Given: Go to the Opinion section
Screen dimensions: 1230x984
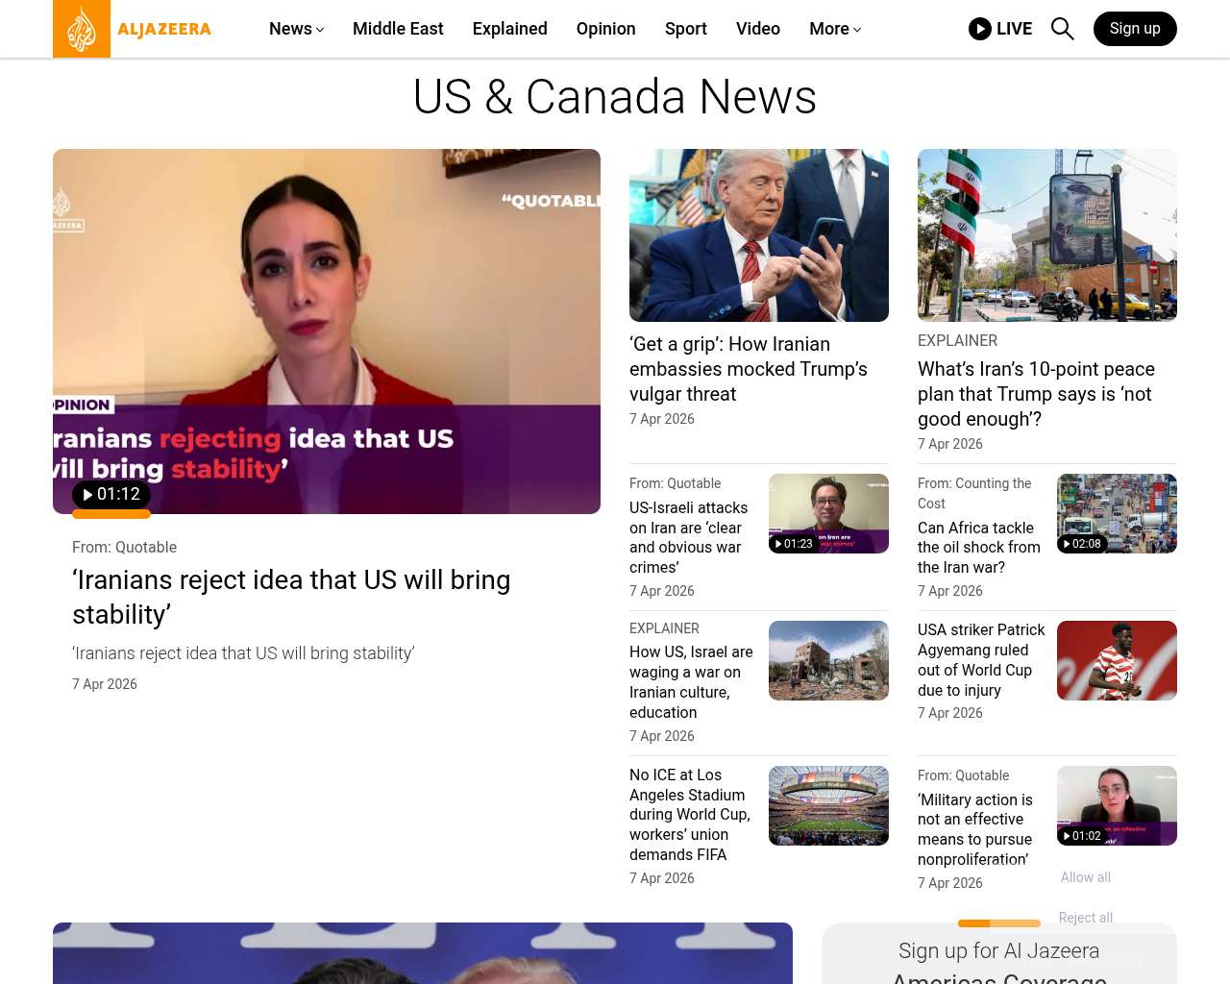Looking at the screenshot, I should [x=606, y=29].
